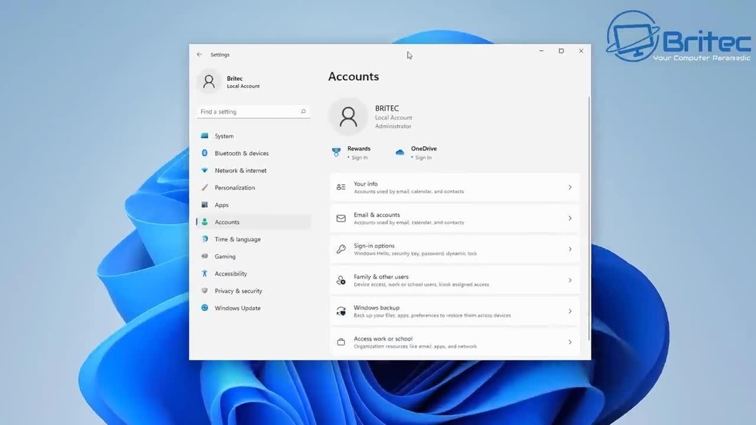Expand Your info chevron arrow

[570, 187]
